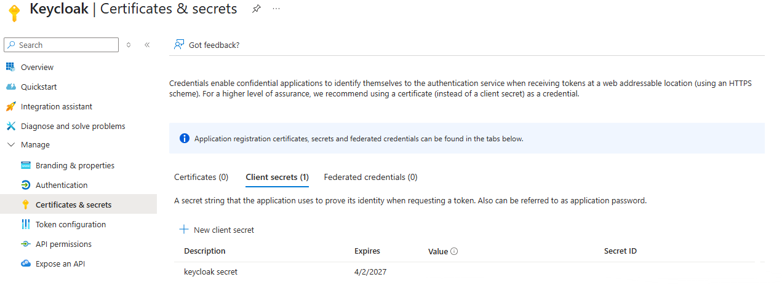The image size is (782, 285).
Task: Open the Federated credentials (0) tab
Action: tap(370, 177)
